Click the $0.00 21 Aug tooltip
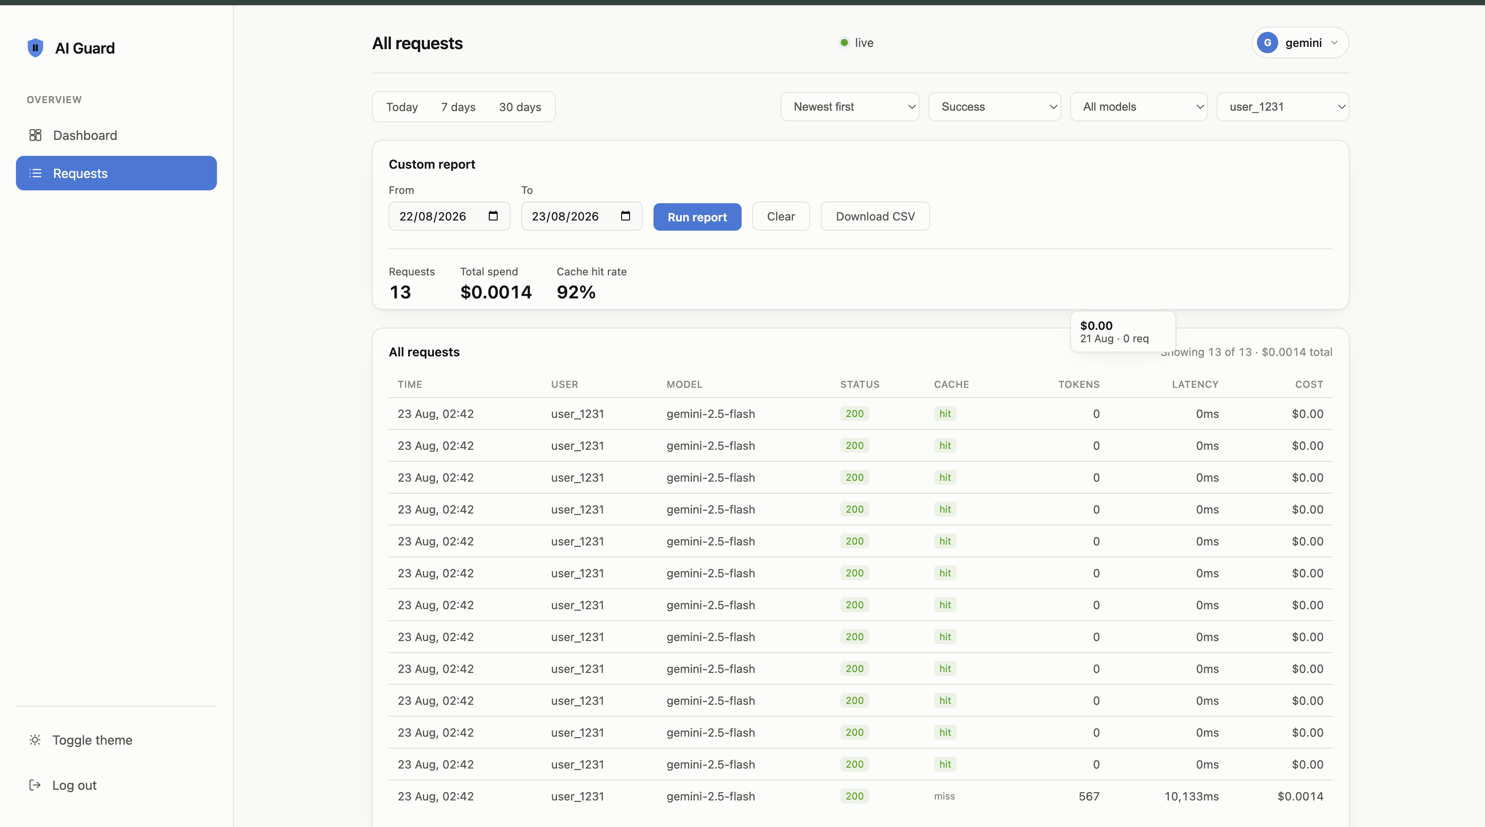Screen dimensions: 1485x827 coord(1122,332)
